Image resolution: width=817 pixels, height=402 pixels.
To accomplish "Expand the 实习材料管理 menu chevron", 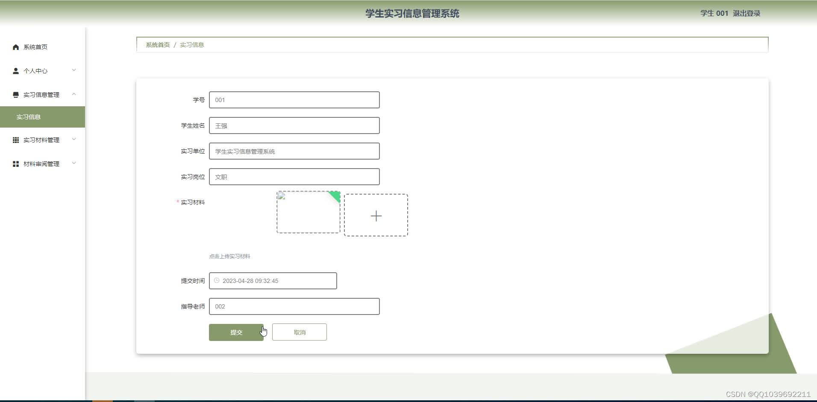I will [74, 139].
